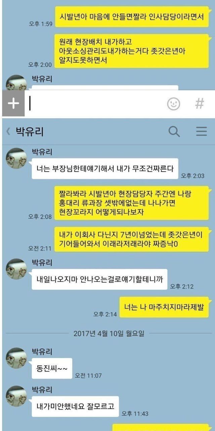
Task: Open 박유리 avatar beside 동진씨~~ message
Action: click(x=16, y=358)
